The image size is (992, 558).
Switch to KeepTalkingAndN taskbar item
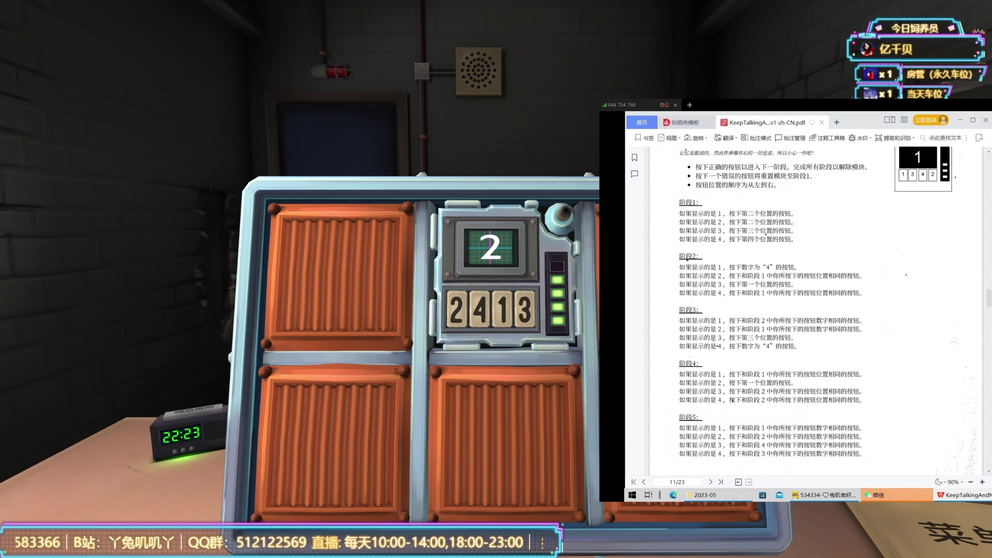pos(964,495)
